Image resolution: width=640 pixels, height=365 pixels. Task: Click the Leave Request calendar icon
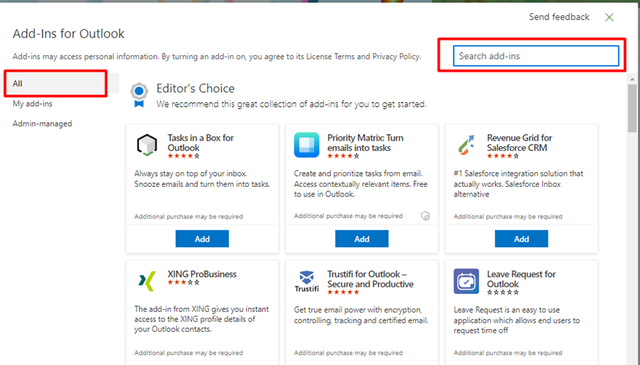click(466, 281)
